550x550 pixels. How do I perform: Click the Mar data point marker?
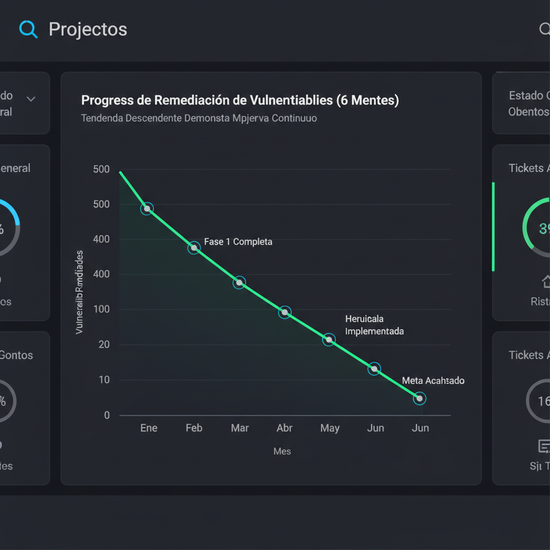tap(239, 283)
